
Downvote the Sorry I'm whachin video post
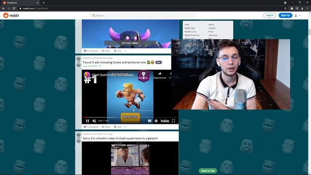pyautogui.click(x=79, y=141)
